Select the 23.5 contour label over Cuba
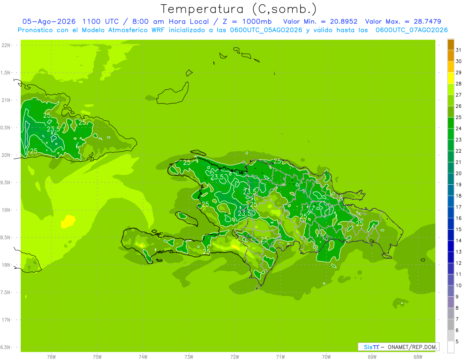 point(54,129)
